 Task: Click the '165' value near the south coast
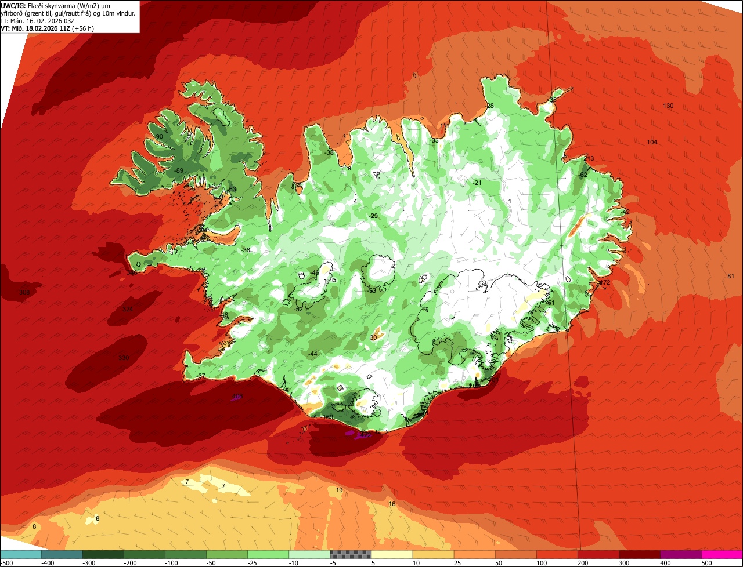[x=327, y=417]
